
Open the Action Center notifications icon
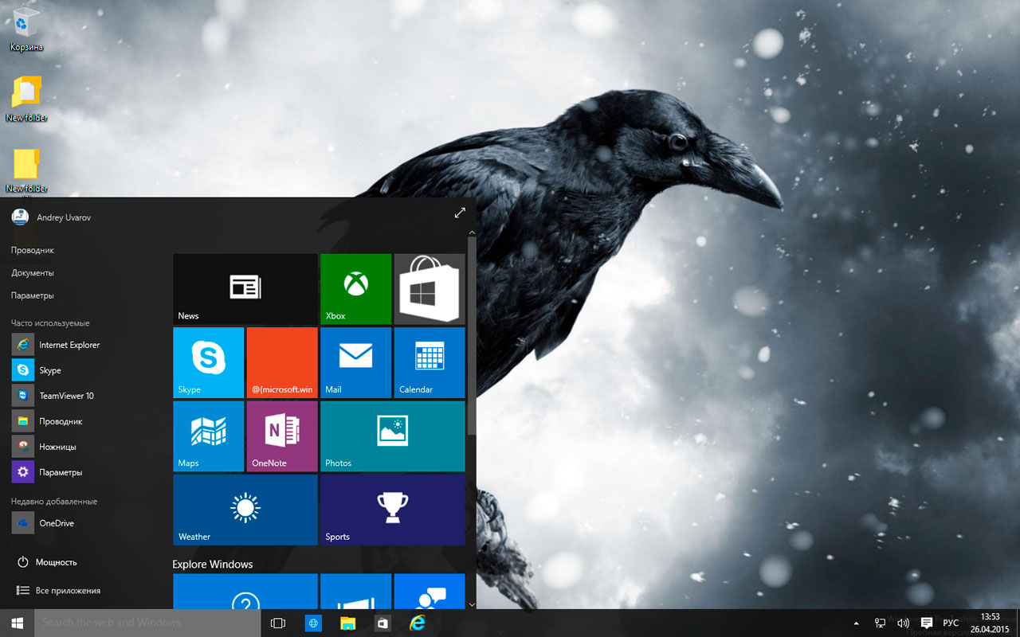click(927, 623)
